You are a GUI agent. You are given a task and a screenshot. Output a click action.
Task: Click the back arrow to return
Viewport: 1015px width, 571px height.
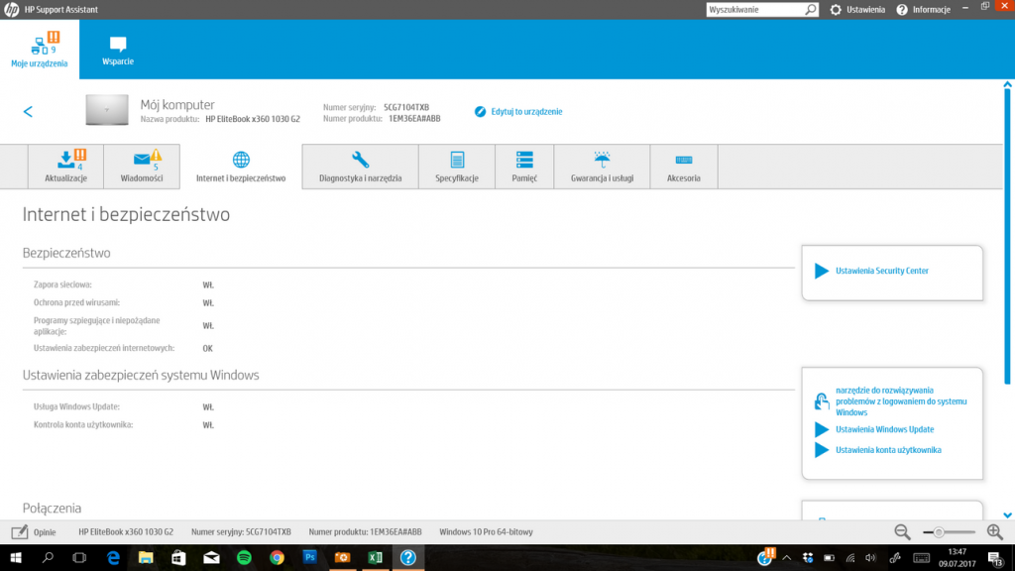coord(28,112)
